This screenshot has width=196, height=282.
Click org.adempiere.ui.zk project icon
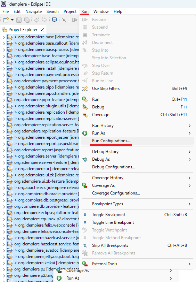pyautogui.click(x=10, y=175)
